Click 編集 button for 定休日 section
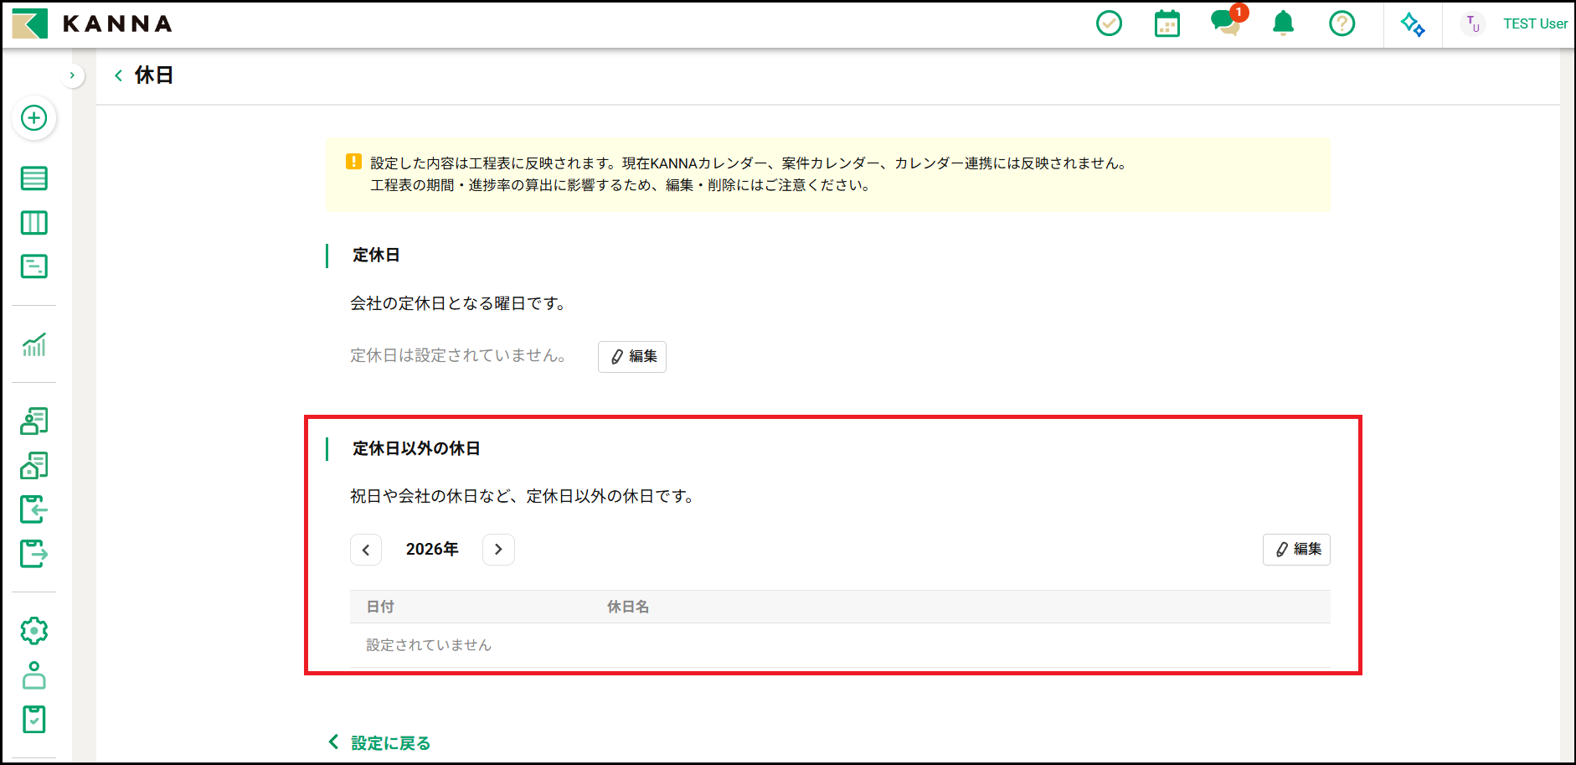 click(632, 357)
